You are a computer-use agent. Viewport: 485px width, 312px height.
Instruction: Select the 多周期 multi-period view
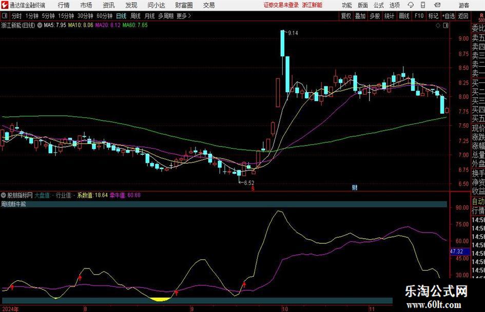tap(166, 16)
